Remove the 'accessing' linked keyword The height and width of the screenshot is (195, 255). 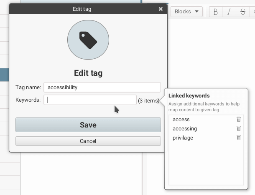click(239, 129)
